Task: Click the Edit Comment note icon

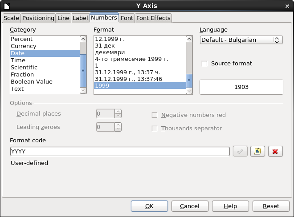Action: pos(257,151)
